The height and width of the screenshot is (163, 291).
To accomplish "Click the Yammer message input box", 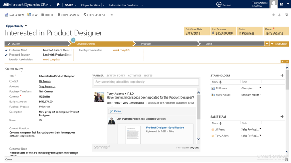I will 146,82.
